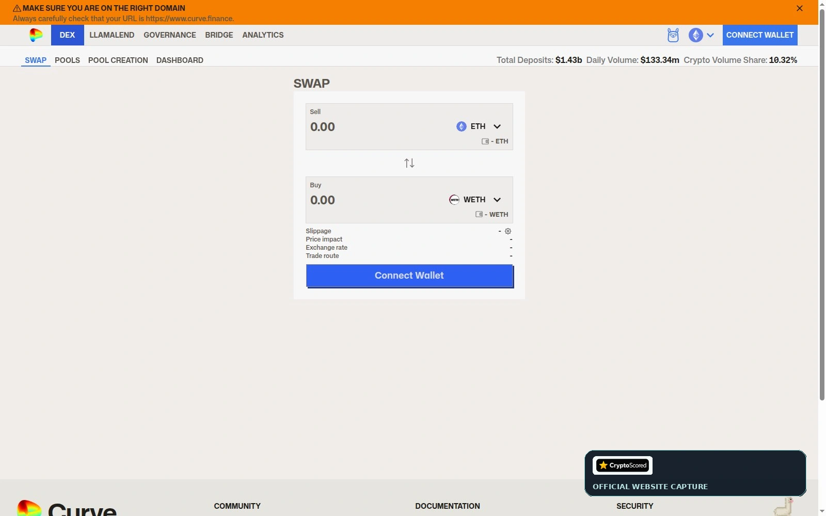Click the WETH token icon in Buy box
826x516 pixels.
(454, 200)
